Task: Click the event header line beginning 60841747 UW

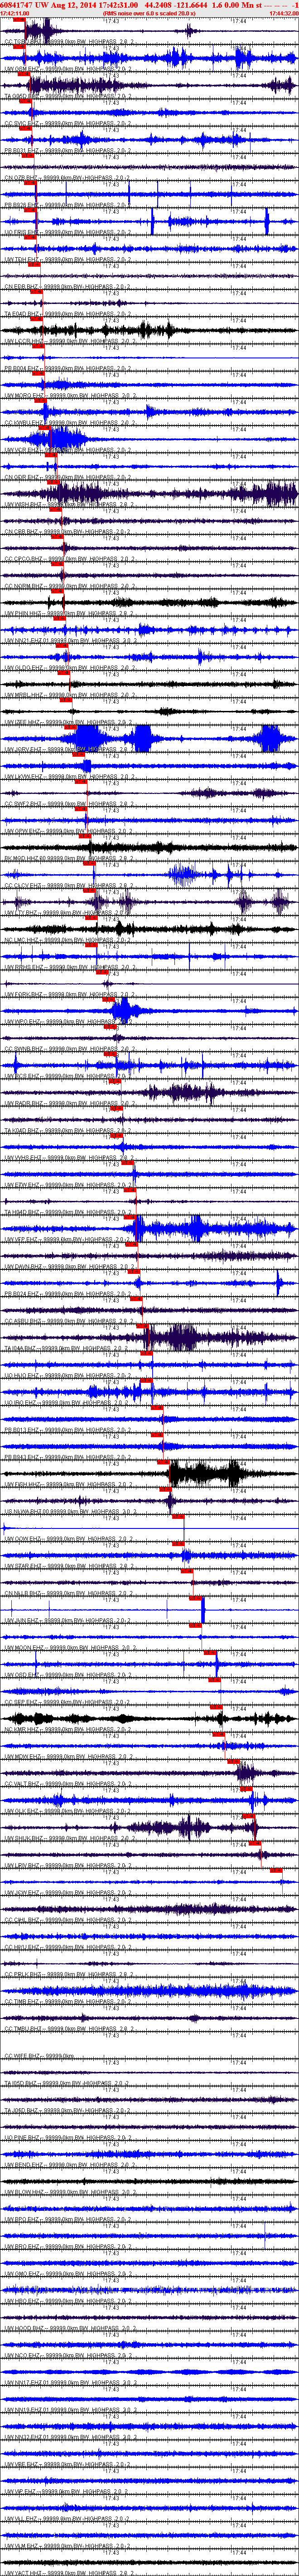Action: tap(149, 5)
